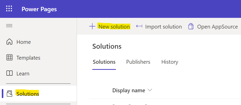Screen dimensions: 241x105
Task: Open the app launcher waffle icon
Action: 9,9
